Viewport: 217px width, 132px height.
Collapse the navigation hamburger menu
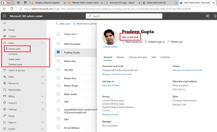coord(5,23)
